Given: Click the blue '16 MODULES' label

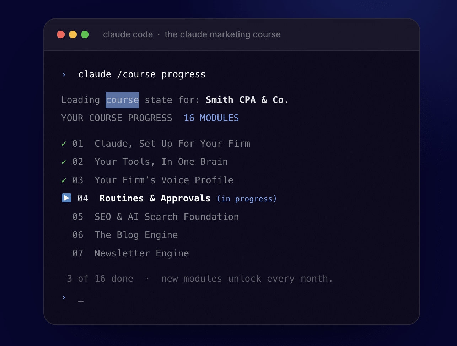Looking at the screenshot, I should (x=211, y=118).
